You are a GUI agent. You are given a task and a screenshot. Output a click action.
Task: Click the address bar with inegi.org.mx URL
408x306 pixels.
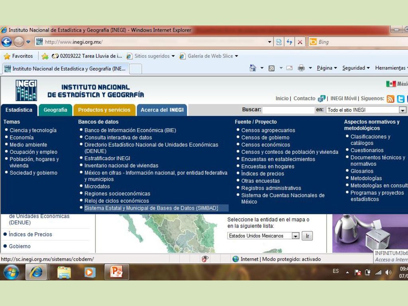[x=153, y=42]
